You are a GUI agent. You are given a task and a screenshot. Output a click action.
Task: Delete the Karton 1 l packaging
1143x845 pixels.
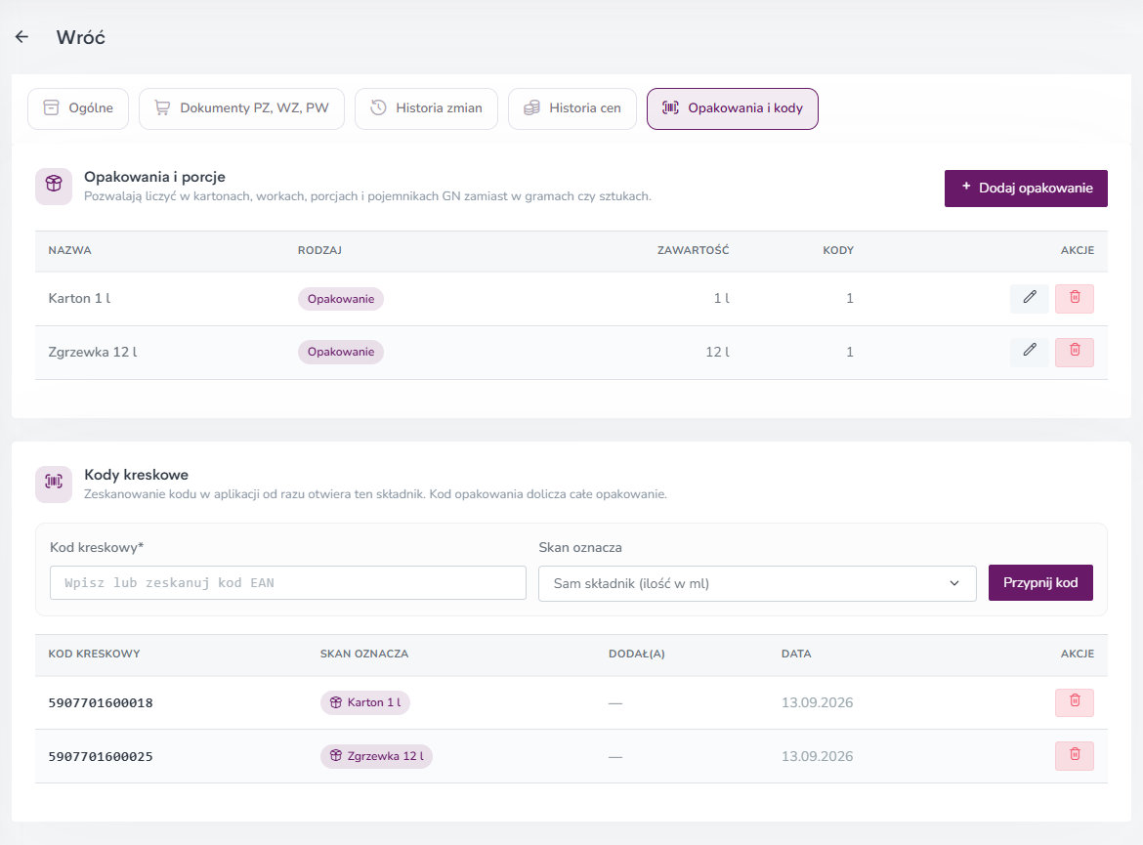pos(1075,298)
